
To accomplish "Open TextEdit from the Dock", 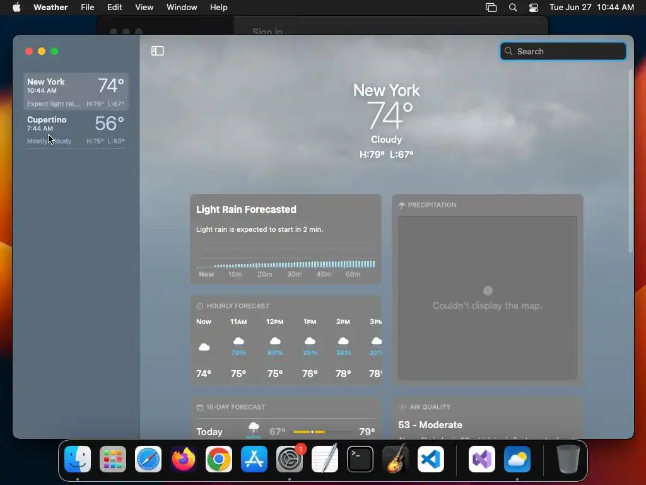I will [x=325, y=459].
